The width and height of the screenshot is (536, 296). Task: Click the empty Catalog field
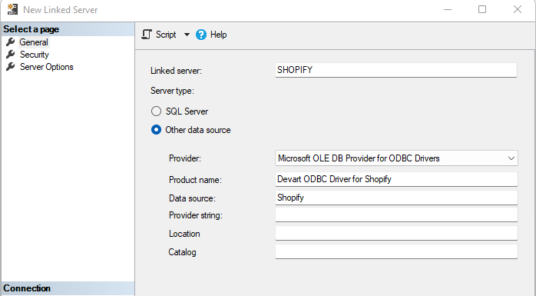[x=396, y=252]
